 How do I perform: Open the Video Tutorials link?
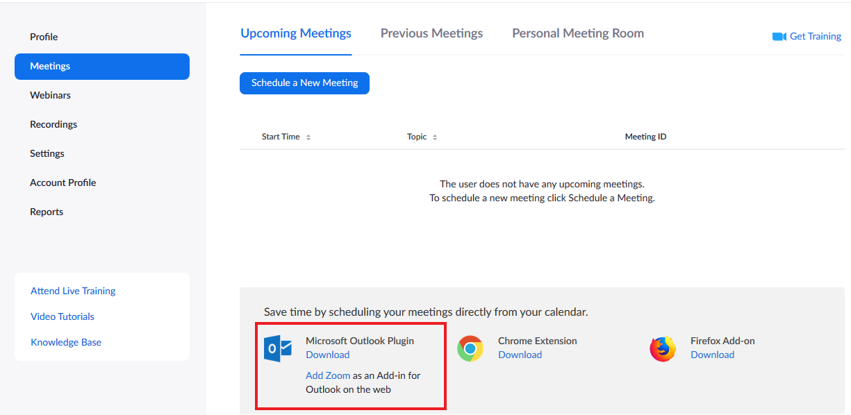63,316
